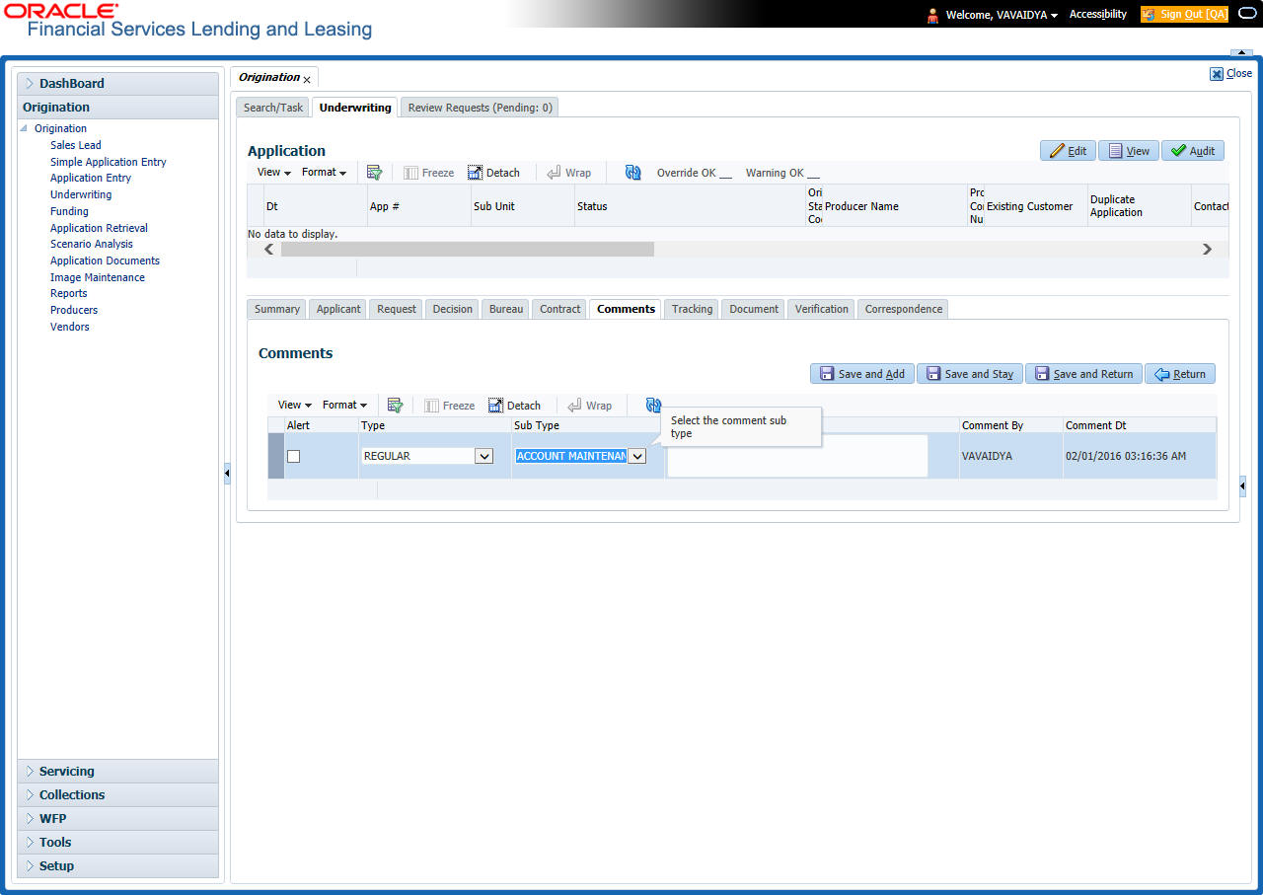The width and height of the screenshot is (1263, 895).
Task: Expand the Servicing section in sidebar
Action: coord(117,772)
